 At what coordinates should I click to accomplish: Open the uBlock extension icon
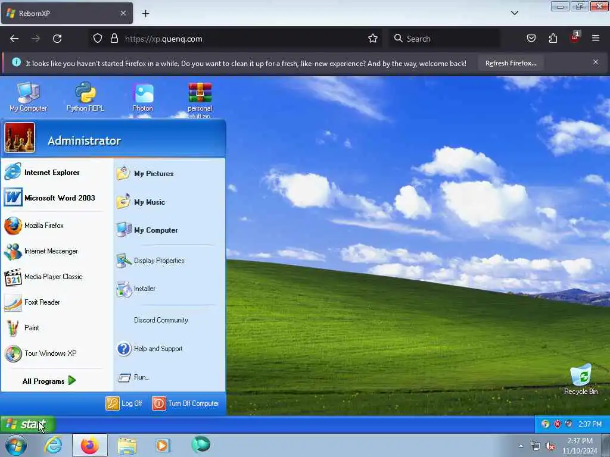coord(575,37)
